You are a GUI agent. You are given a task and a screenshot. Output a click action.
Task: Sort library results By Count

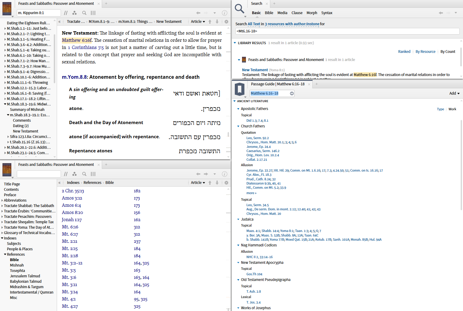(448, 52)
